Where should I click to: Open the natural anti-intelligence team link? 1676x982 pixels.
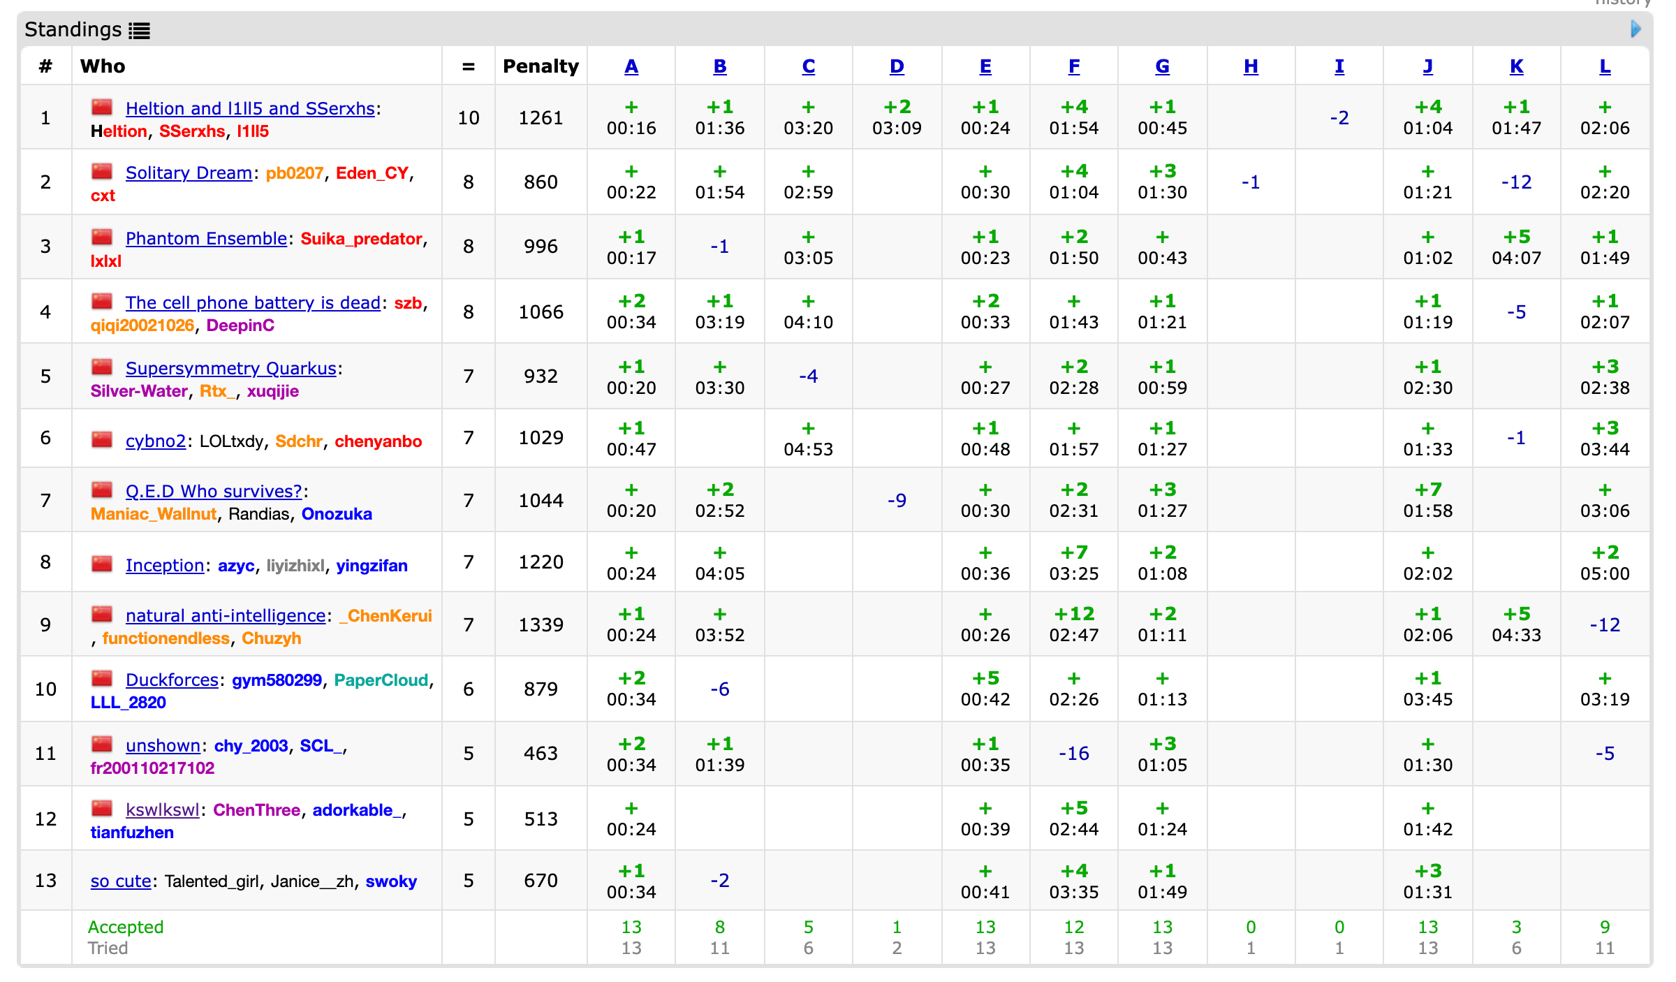pos(225,615)
